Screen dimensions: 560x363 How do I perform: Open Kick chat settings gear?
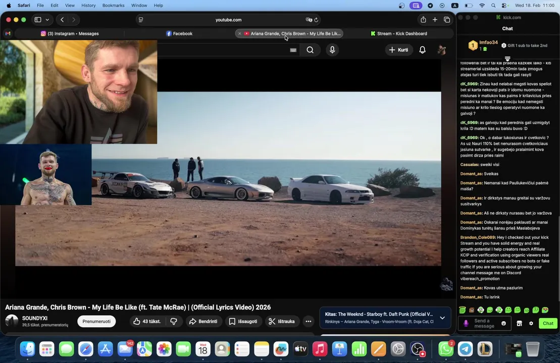point(531,323)
